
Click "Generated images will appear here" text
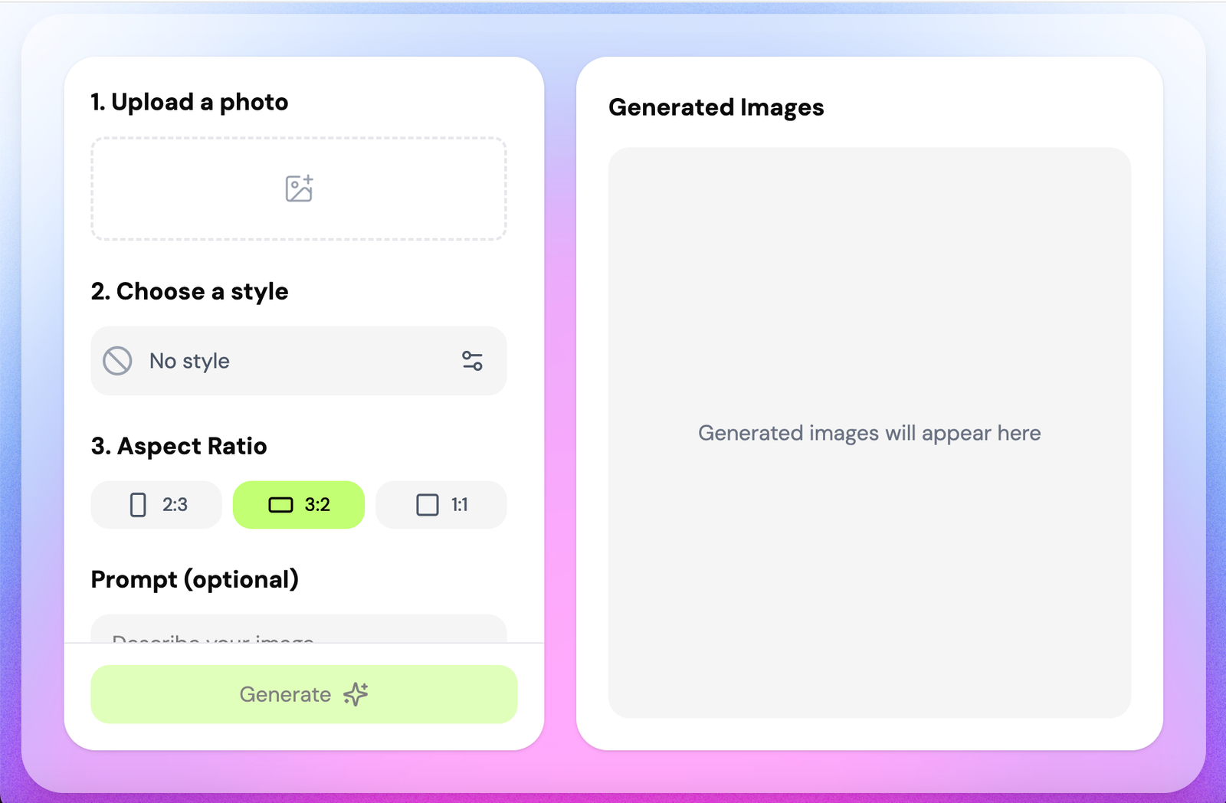click(x=870, y=433)
